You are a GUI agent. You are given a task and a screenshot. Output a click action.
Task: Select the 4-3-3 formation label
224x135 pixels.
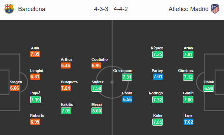click(101, 9)
